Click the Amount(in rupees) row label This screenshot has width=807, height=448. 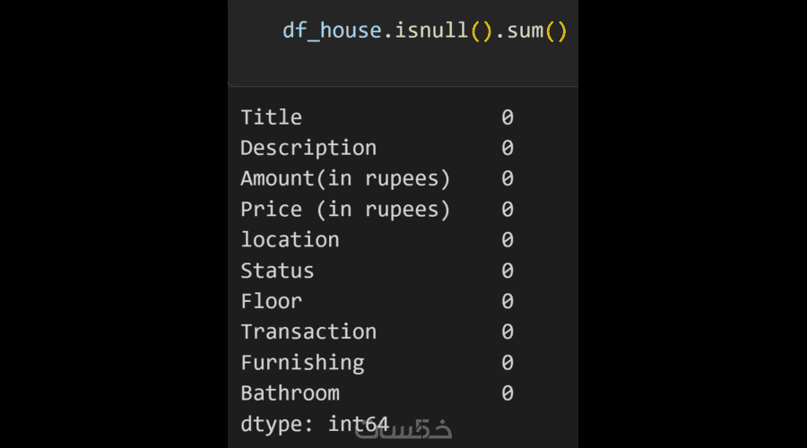345,179
